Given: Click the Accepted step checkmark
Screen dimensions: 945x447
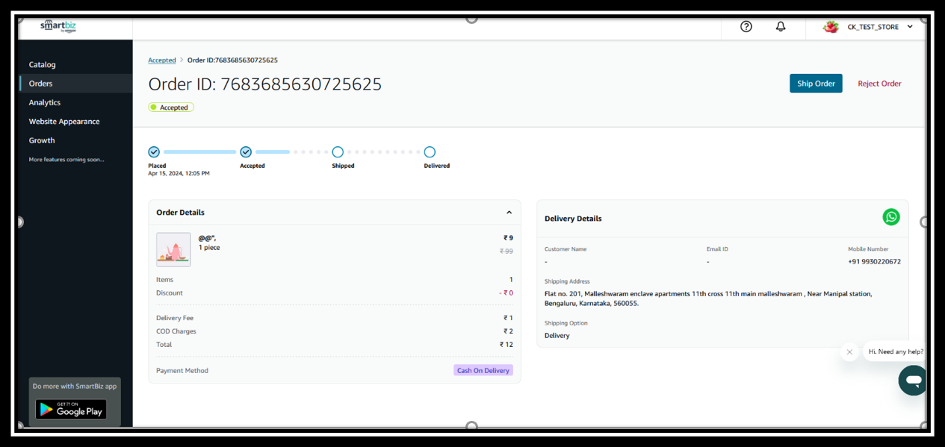Looking at the screenshot, I should click(246, 152).
